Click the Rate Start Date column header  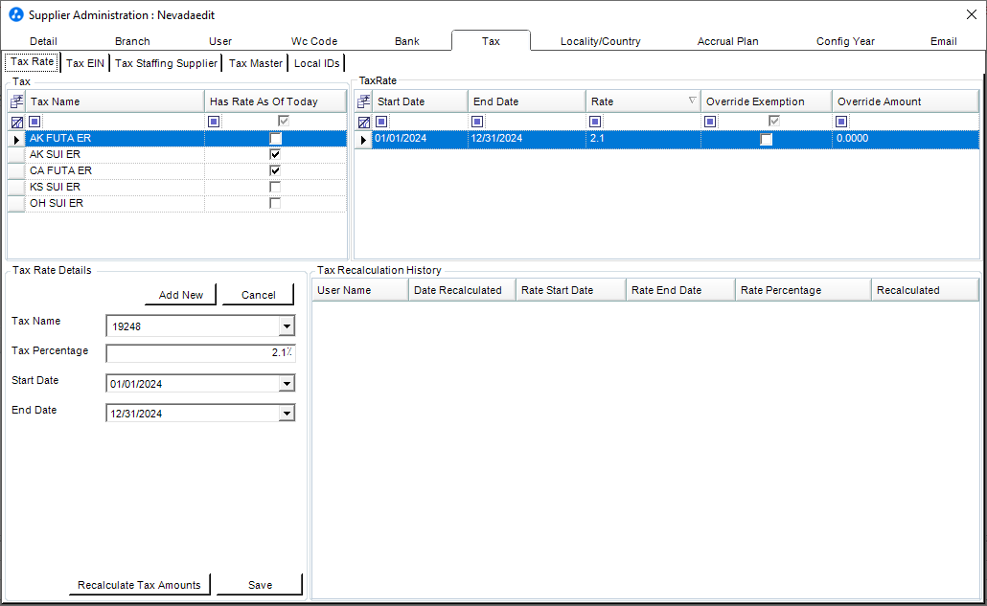point(571,290)
